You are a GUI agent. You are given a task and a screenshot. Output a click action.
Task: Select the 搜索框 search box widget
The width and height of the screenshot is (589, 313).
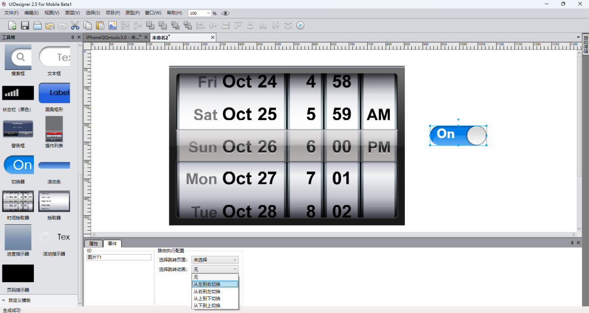click(x=18, y=58)
